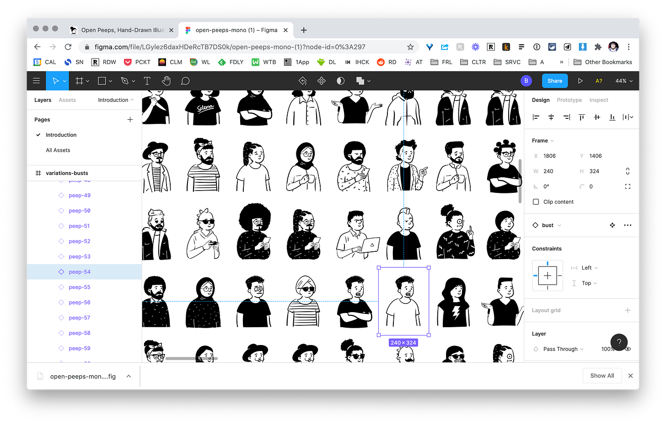Click the layer opacity 100% field
The width and height of the screenshot is (666, 425).
607,349
